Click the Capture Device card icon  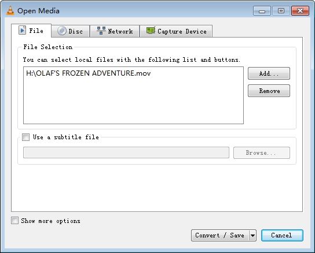[x=151, y=31]
